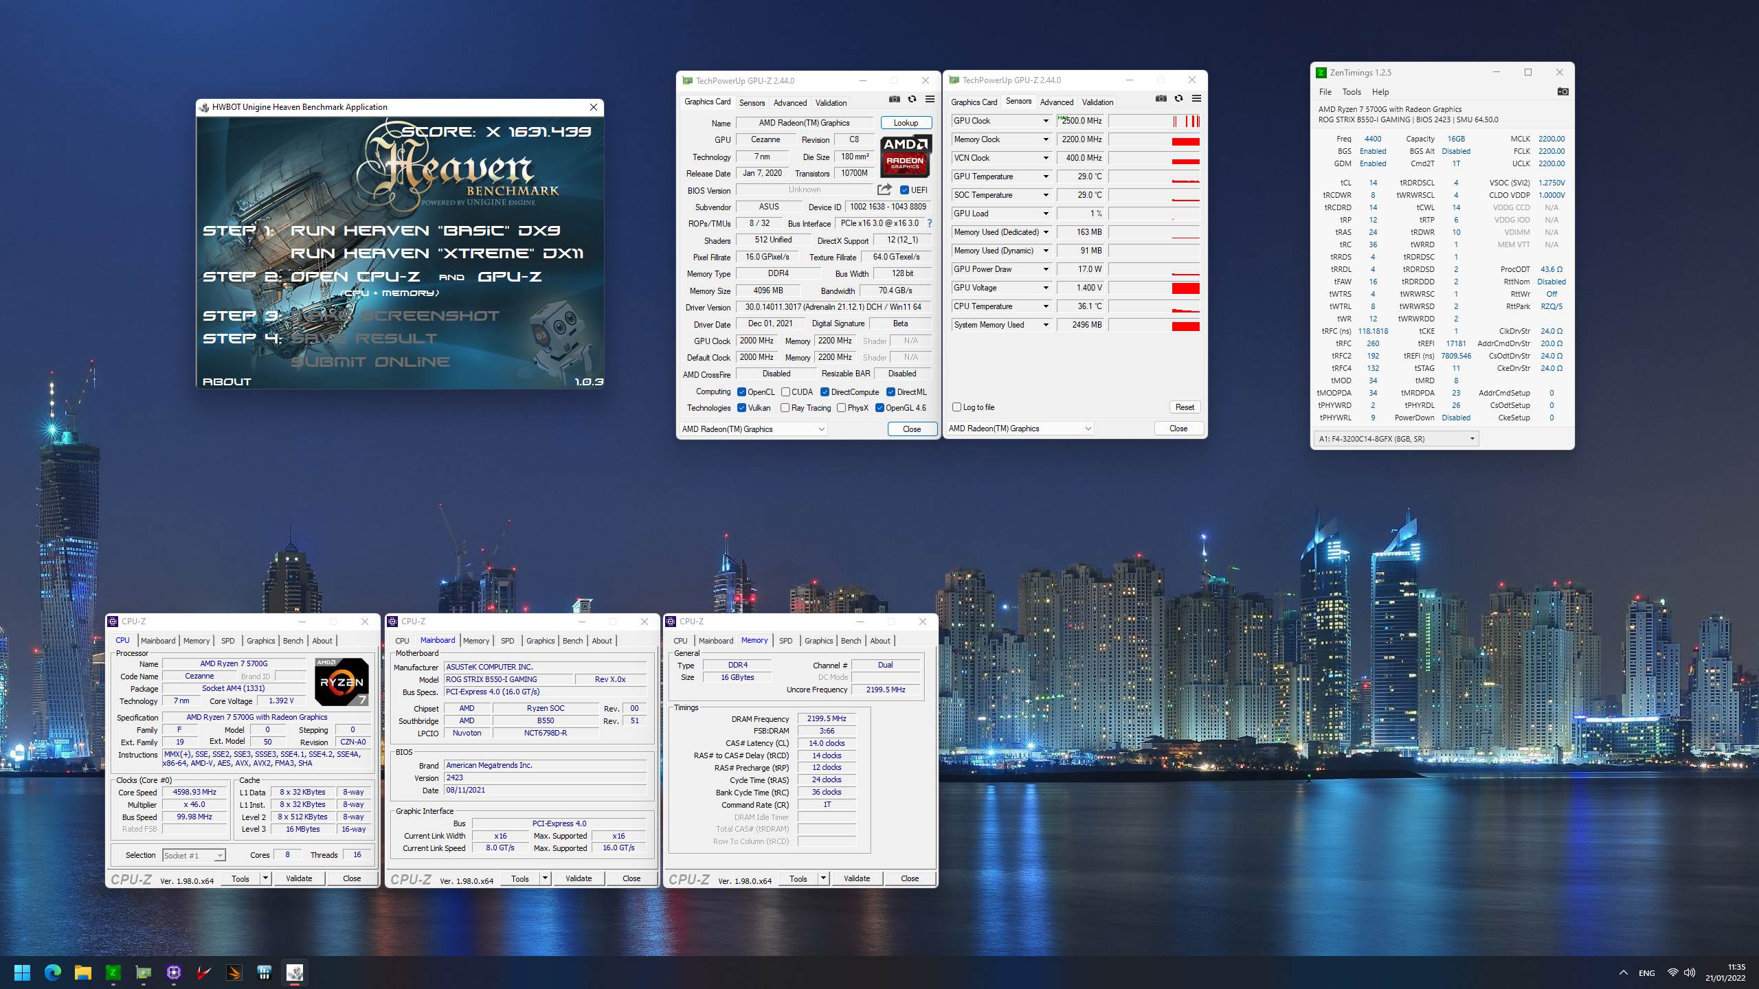Toggle the DirectML checkbox

click(x=890, y=392)
